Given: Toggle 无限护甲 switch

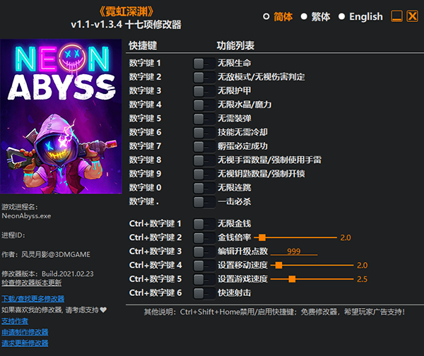Looking at the screenshot, I should pyautogui.click(x=204, y=91).
